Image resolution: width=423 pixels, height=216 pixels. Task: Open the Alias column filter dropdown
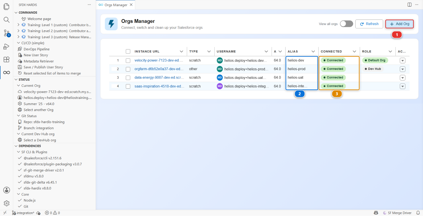tap(313, 51)
